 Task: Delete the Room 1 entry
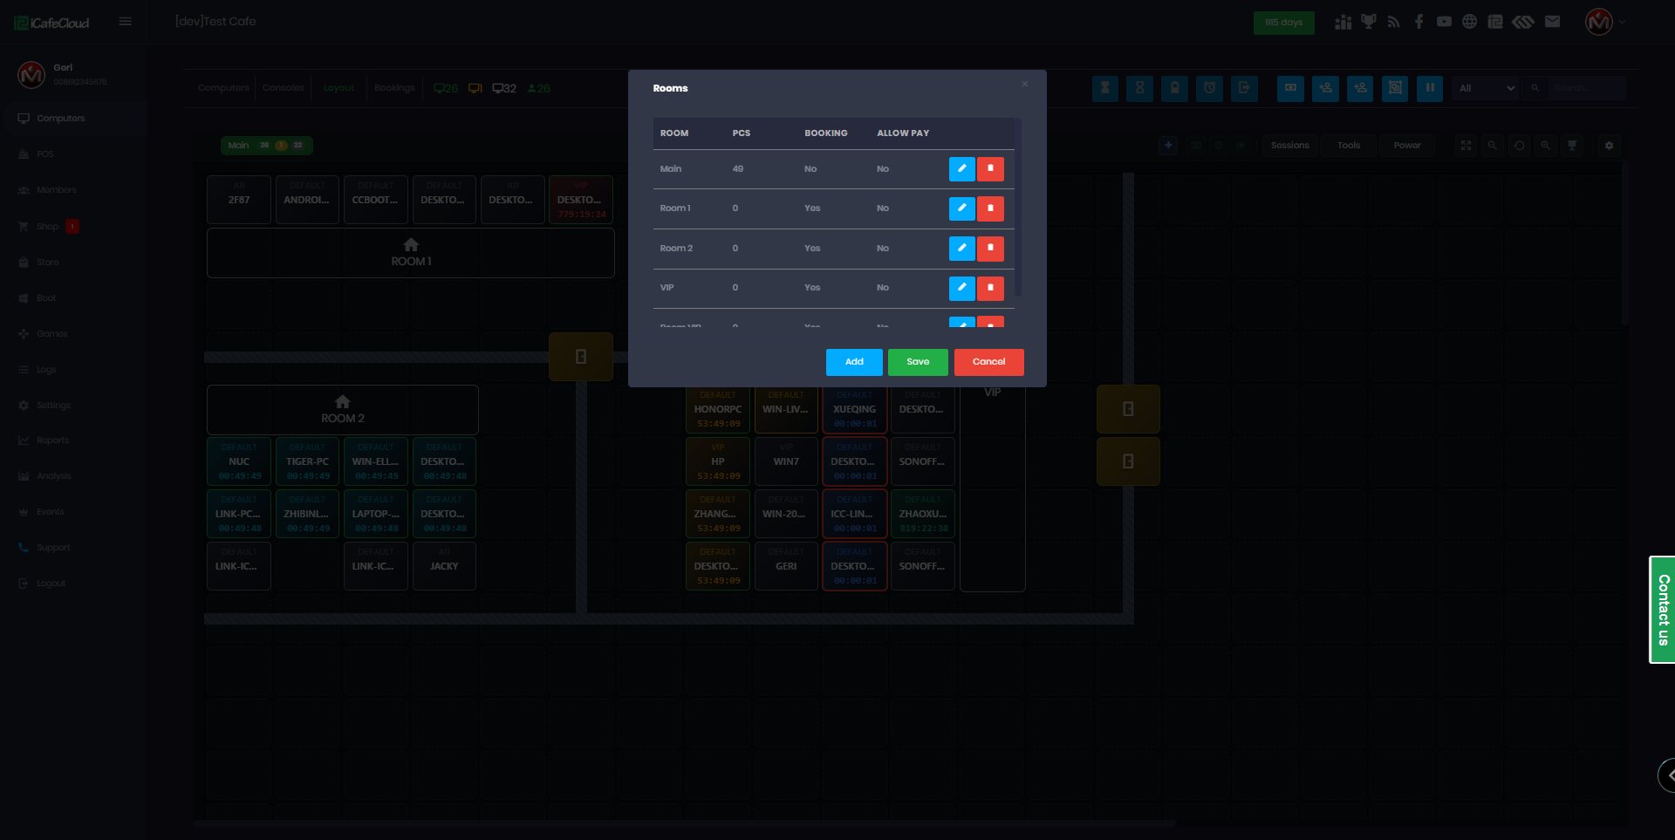(x=990, y=208)
